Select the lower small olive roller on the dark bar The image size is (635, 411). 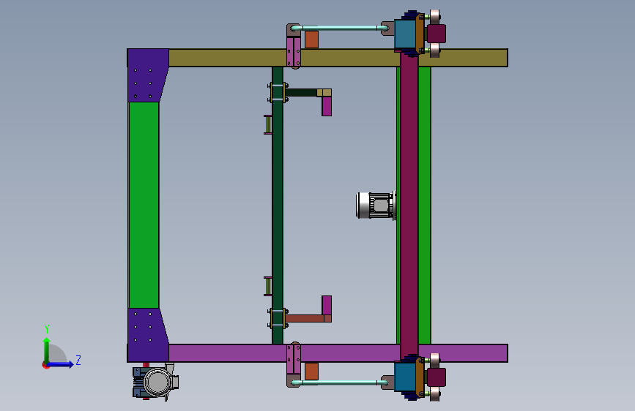(267, 287)
